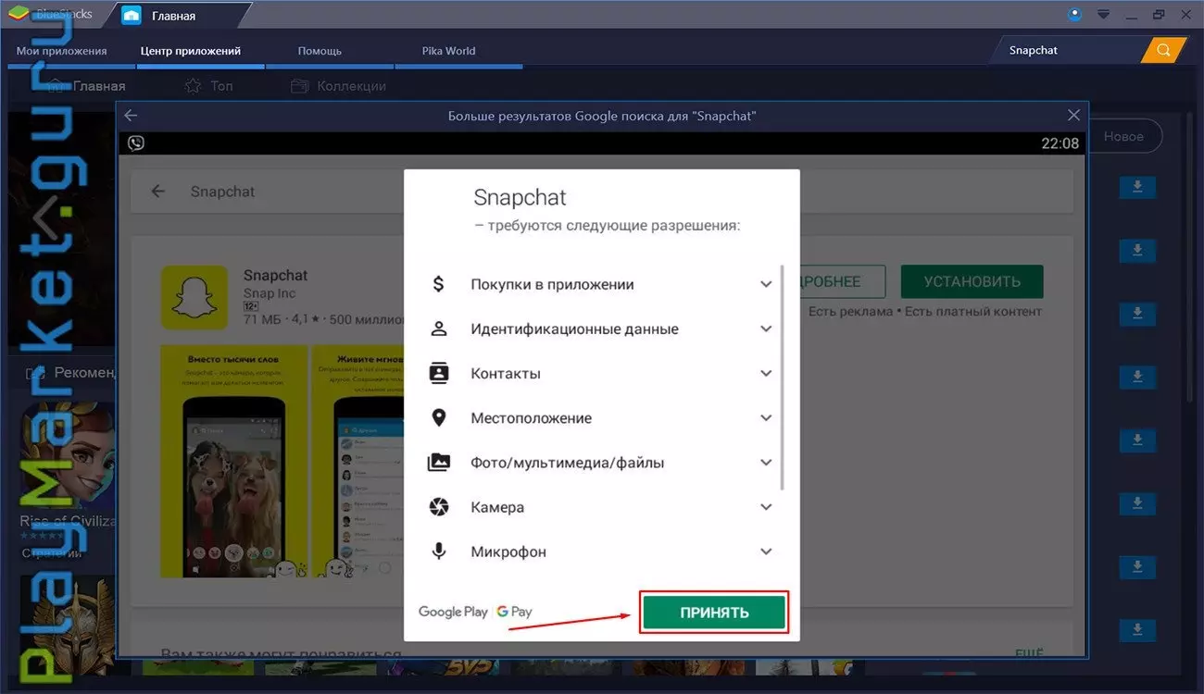The height and width of the screenshot is (694, 1204).
Task: Click the camera shutter icon
Action: 439,507
